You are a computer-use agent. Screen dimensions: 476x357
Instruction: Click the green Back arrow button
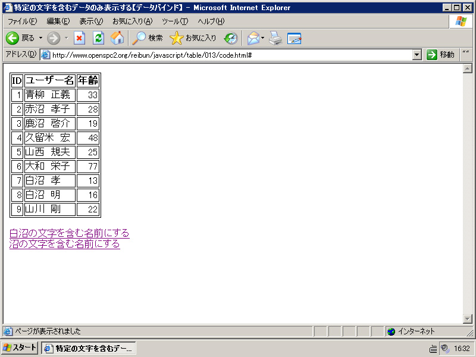[12, 38]
